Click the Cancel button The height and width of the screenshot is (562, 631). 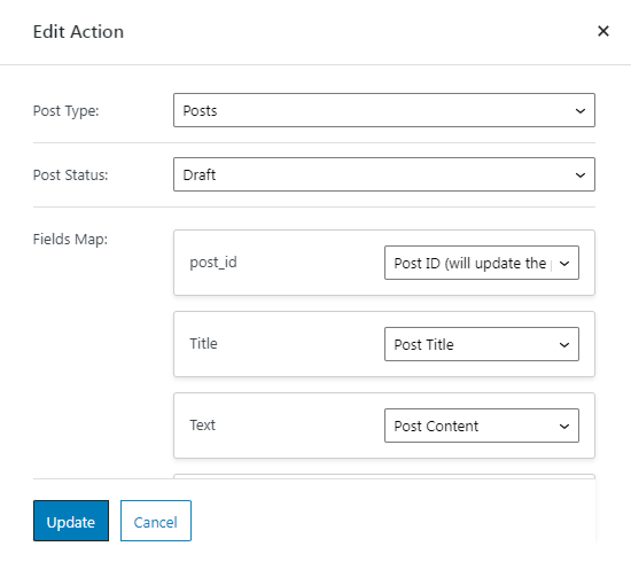(x=155, y=521)
